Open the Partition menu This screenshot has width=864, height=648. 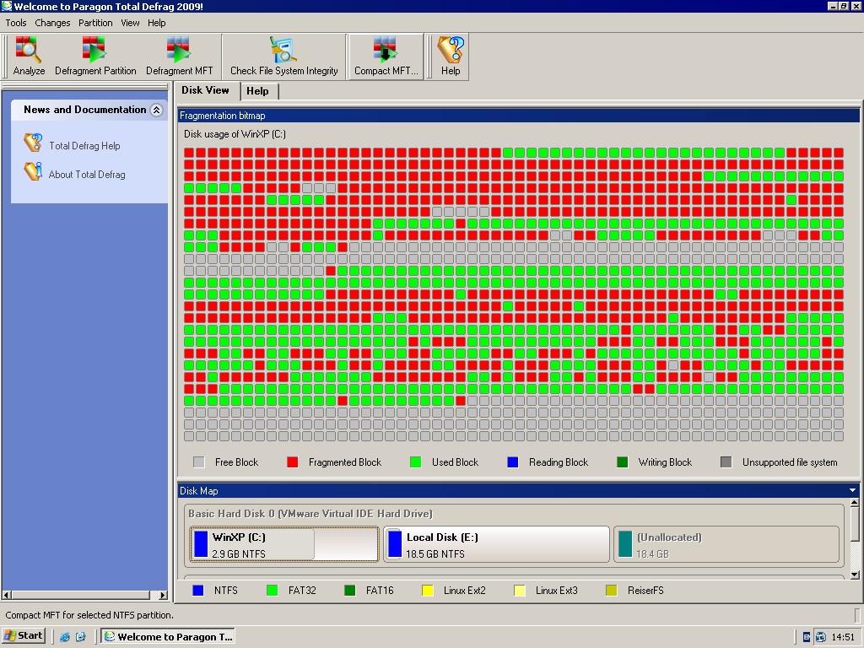pyautogui.click(x=95, y=23)
